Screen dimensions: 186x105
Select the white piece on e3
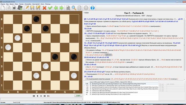click(46, 66)
